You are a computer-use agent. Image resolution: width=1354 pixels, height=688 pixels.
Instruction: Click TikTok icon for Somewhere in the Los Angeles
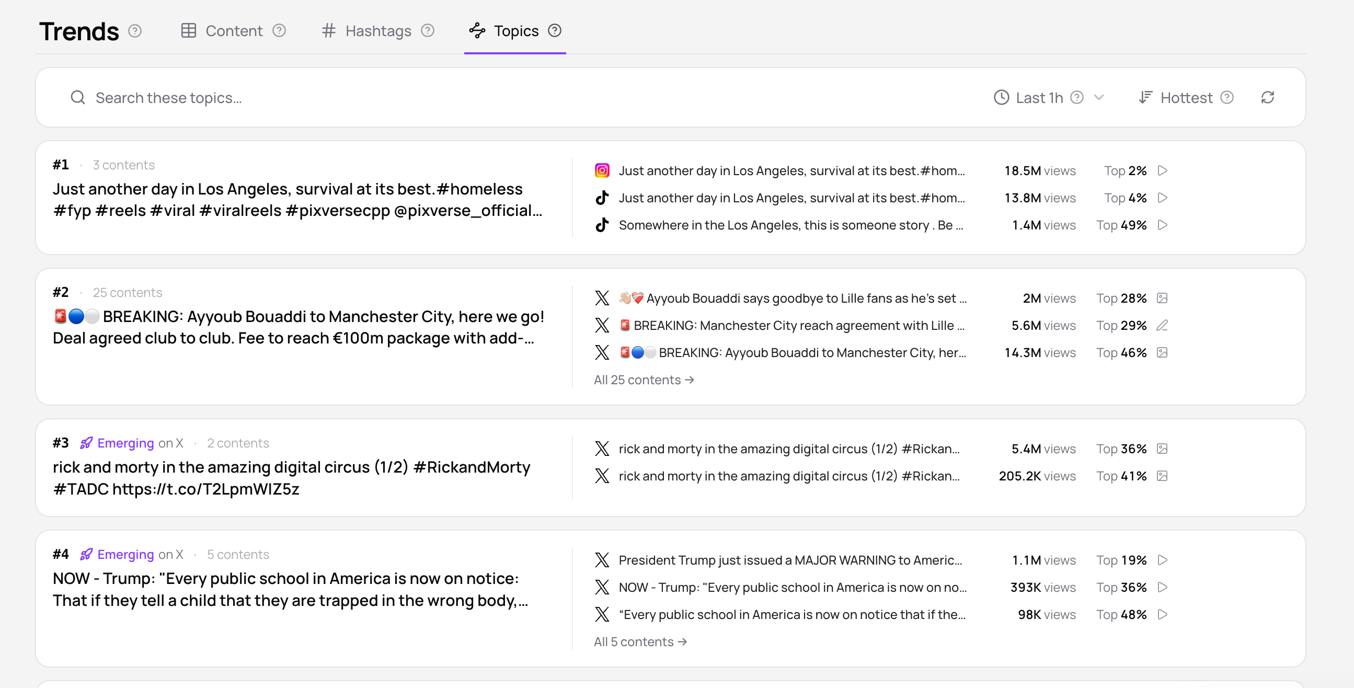tap(602, 225)
